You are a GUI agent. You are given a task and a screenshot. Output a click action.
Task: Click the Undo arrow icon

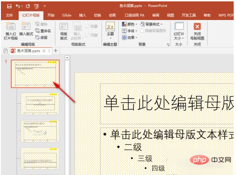18,6
